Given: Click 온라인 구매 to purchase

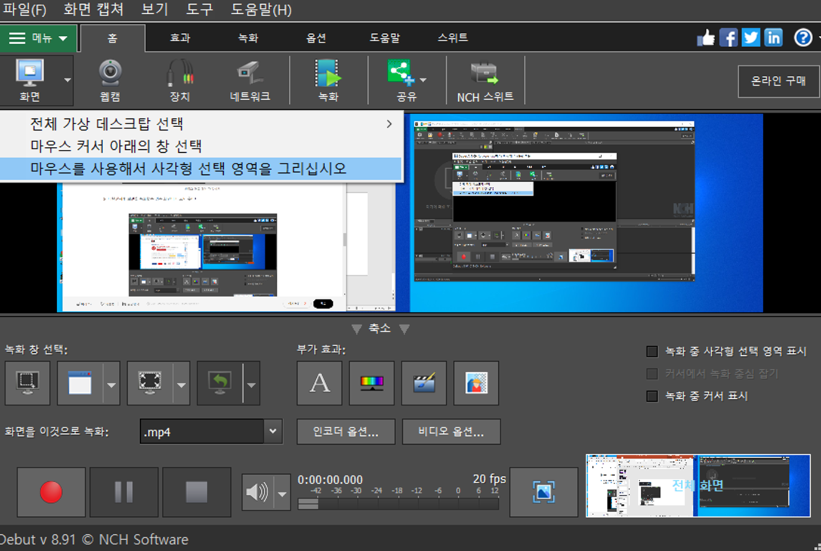Looking at the screenshot, I should (x=779, y=82).
